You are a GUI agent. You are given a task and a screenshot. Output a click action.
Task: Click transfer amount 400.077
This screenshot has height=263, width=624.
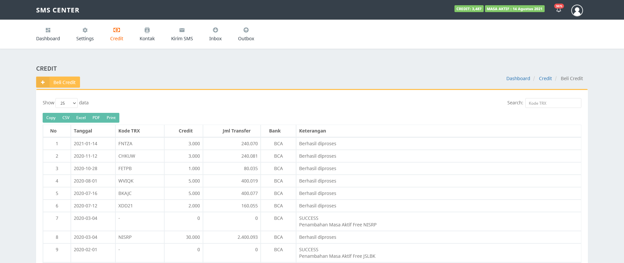coord(250,193)
